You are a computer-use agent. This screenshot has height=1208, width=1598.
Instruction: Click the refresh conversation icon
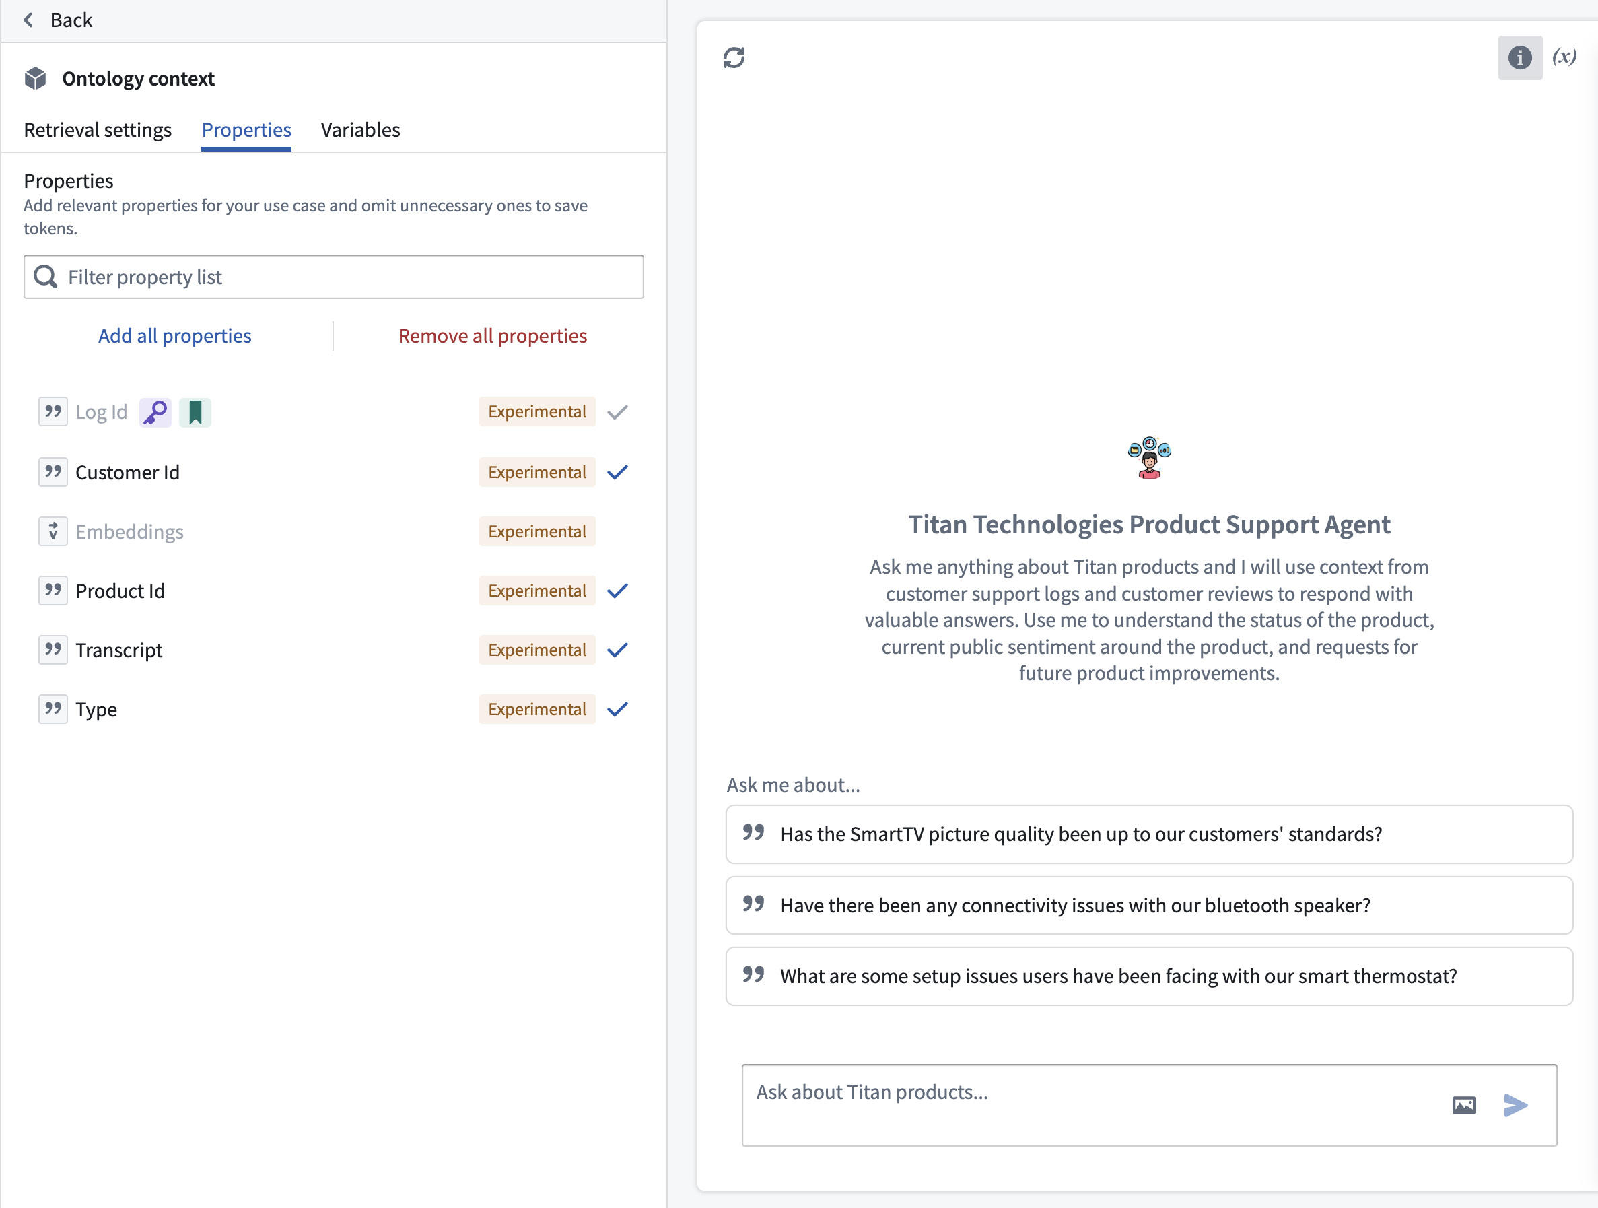[x=734, y=58]
